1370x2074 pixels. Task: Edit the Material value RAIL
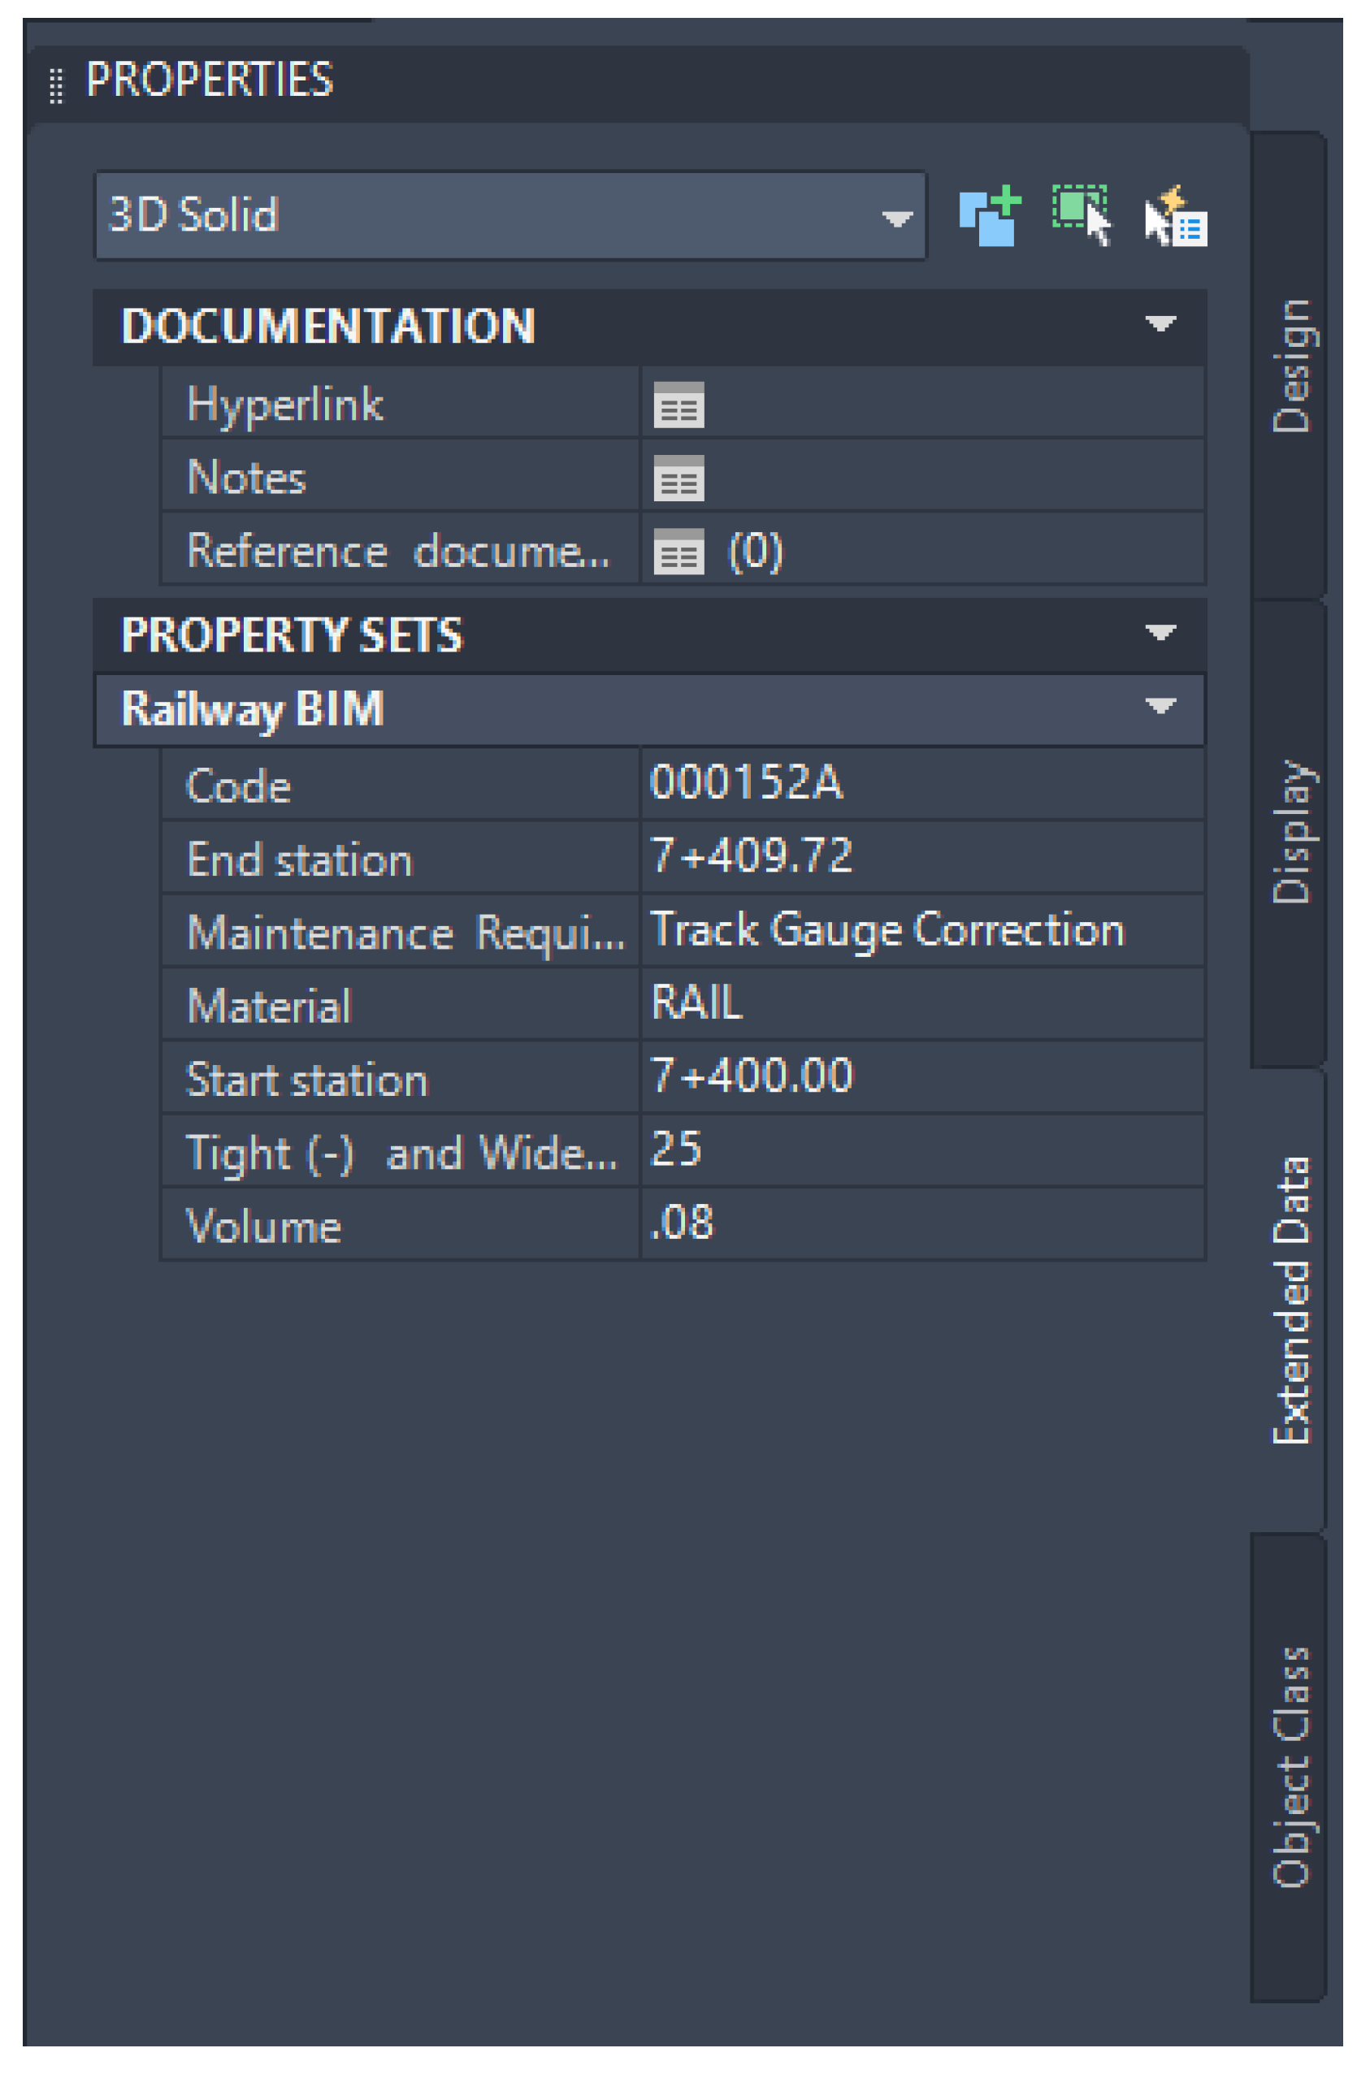click(921, 1003)
